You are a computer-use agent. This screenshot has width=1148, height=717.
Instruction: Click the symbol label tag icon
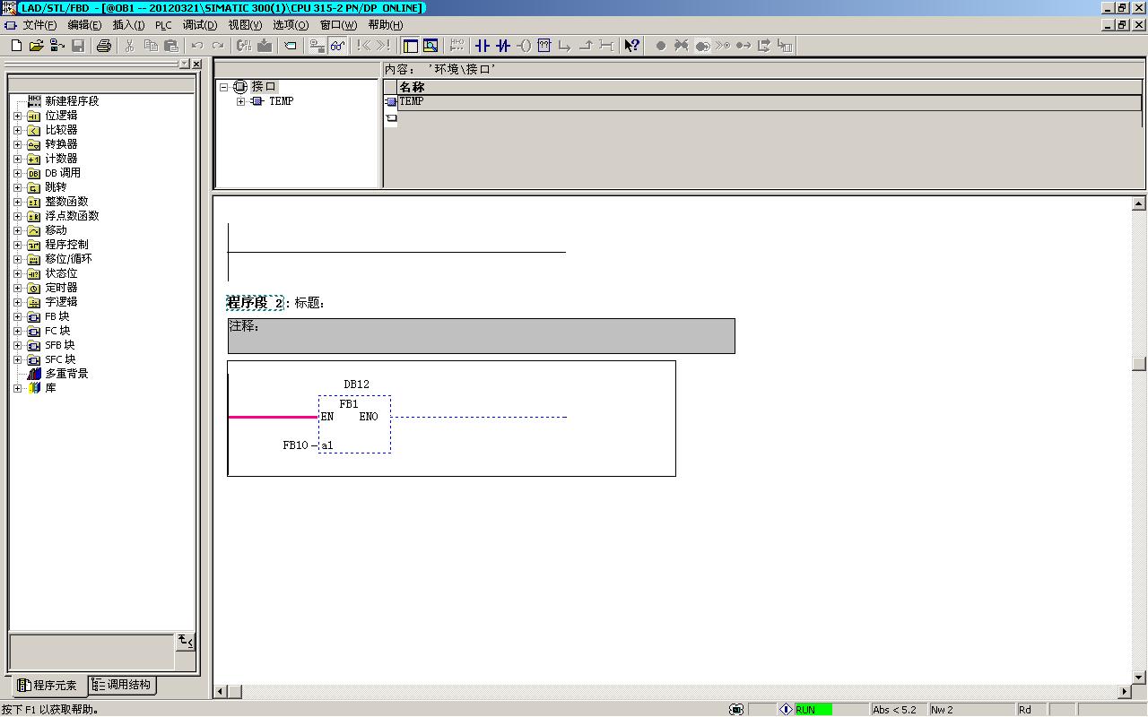click(291, 46)
